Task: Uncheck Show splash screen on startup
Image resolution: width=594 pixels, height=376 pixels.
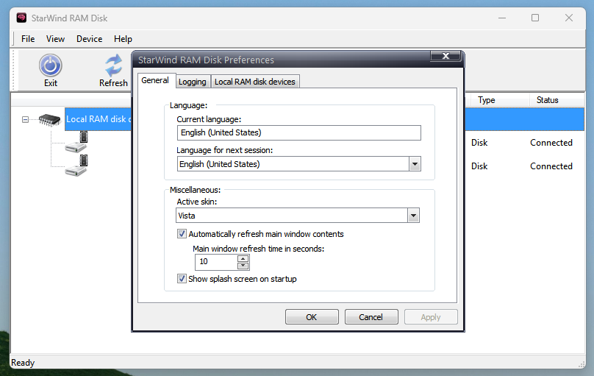Action: tap(182, 279)
